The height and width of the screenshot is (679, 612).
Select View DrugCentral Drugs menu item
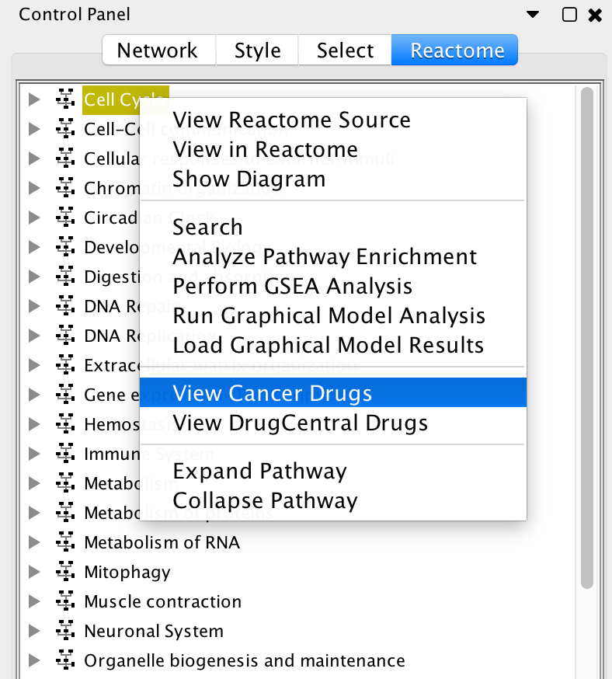click(333, 423)
